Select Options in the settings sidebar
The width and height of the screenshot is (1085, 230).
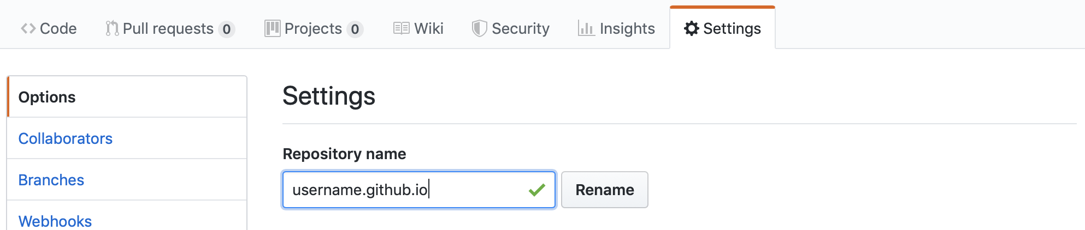(47, 97)
